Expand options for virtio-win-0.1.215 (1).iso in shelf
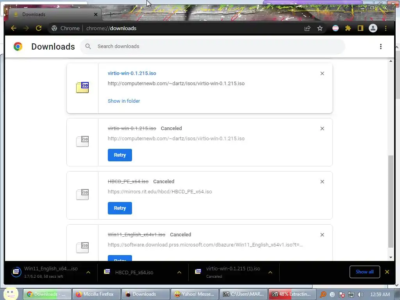Viewport: 400px width, 300px height. 270,272
